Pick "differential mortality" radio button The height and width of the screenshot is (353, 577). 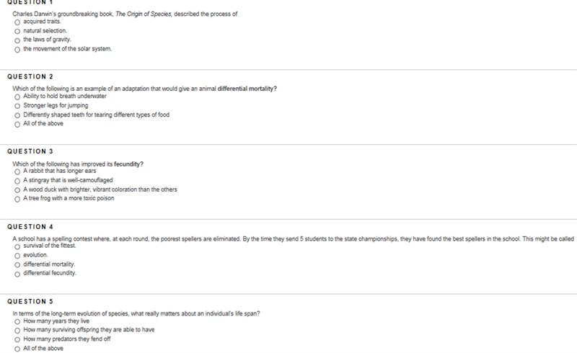[x=17, y=265]
